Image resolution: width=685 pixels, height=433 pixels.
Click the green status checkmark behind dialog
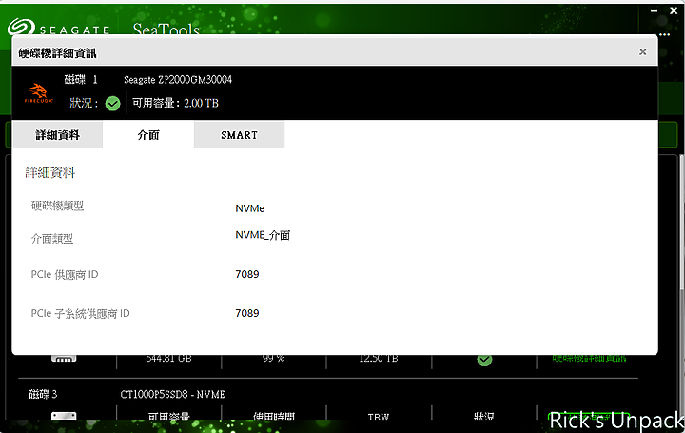484,360
